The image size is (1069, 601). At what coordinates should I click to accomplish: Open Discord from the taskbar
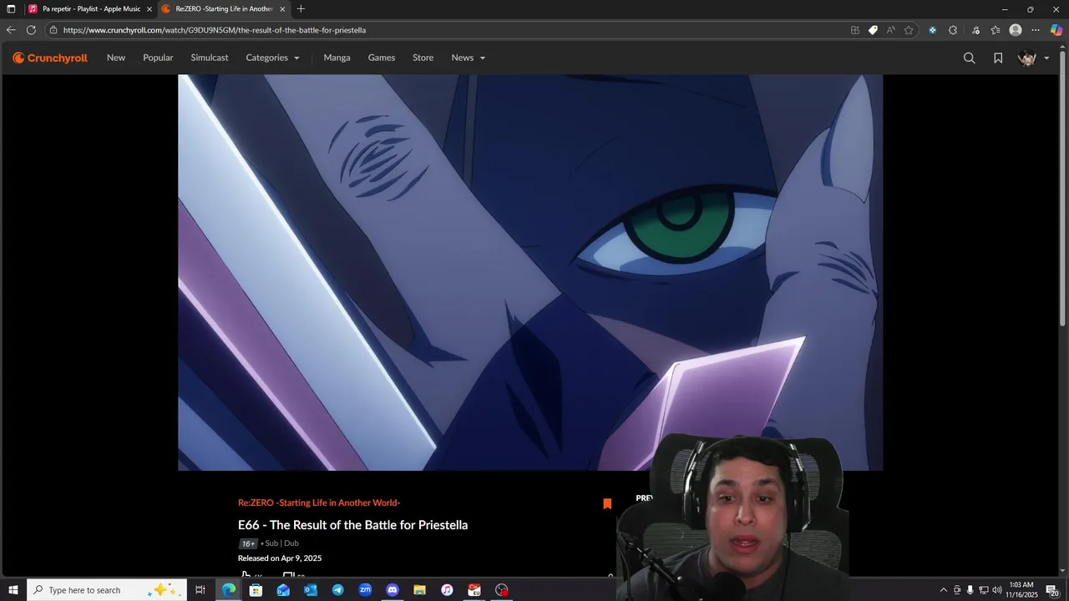tap(393, 590)
